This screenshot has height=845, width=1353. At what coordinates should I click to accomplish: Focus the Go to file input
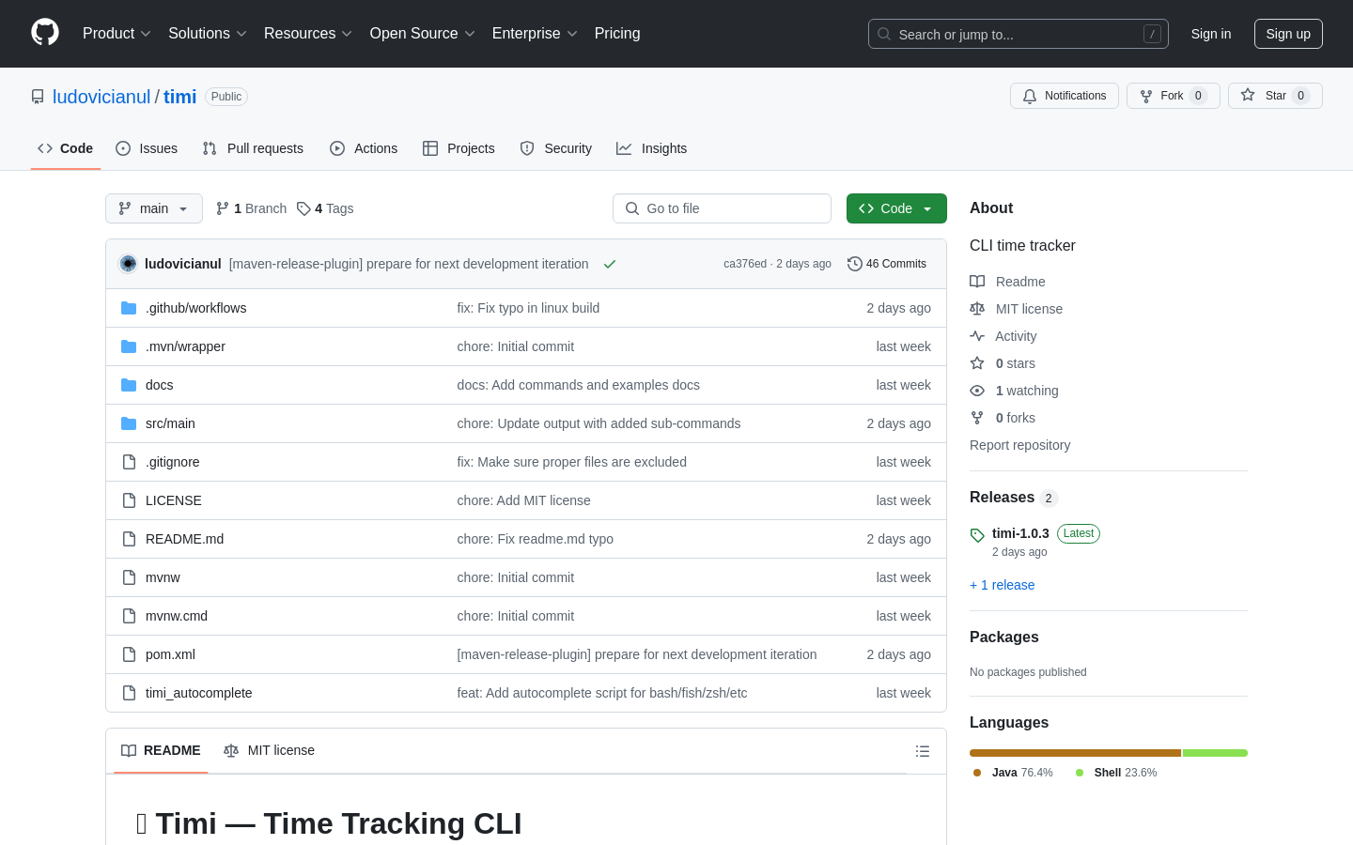[x=722, y=208]
